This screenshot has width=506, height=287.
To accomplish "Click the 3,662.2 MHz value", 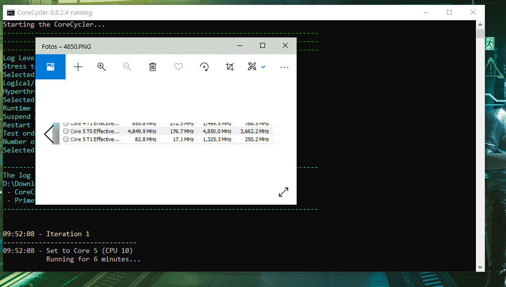I will 255,131.
